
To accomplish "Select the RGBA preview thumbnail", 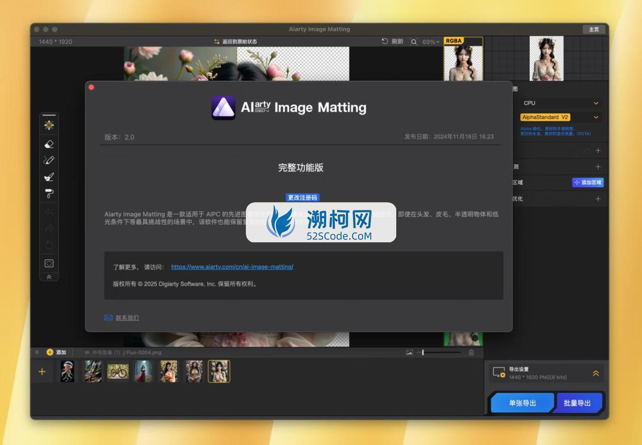I will point(463,59).
